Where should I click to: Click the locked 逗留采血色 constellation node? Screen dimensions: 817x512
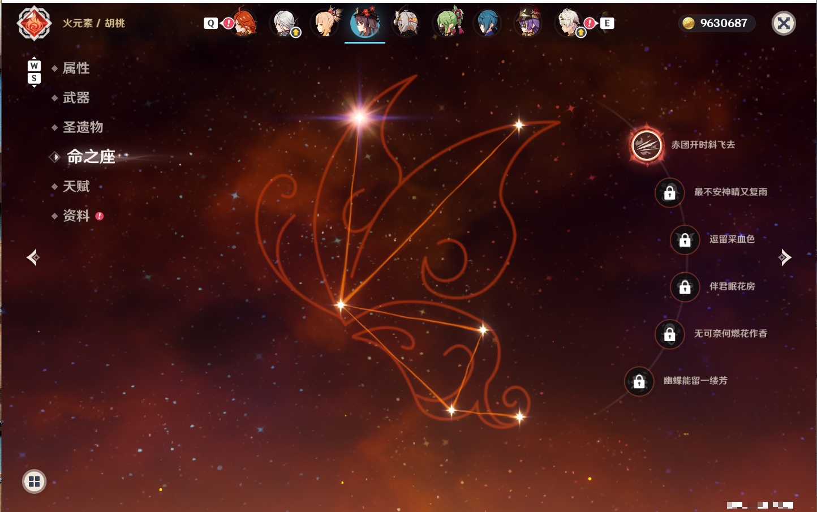(x=685, y=240)
